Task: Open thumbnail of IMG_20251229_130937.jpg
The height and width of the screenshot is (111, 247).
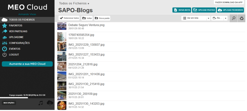Action: 62,47
